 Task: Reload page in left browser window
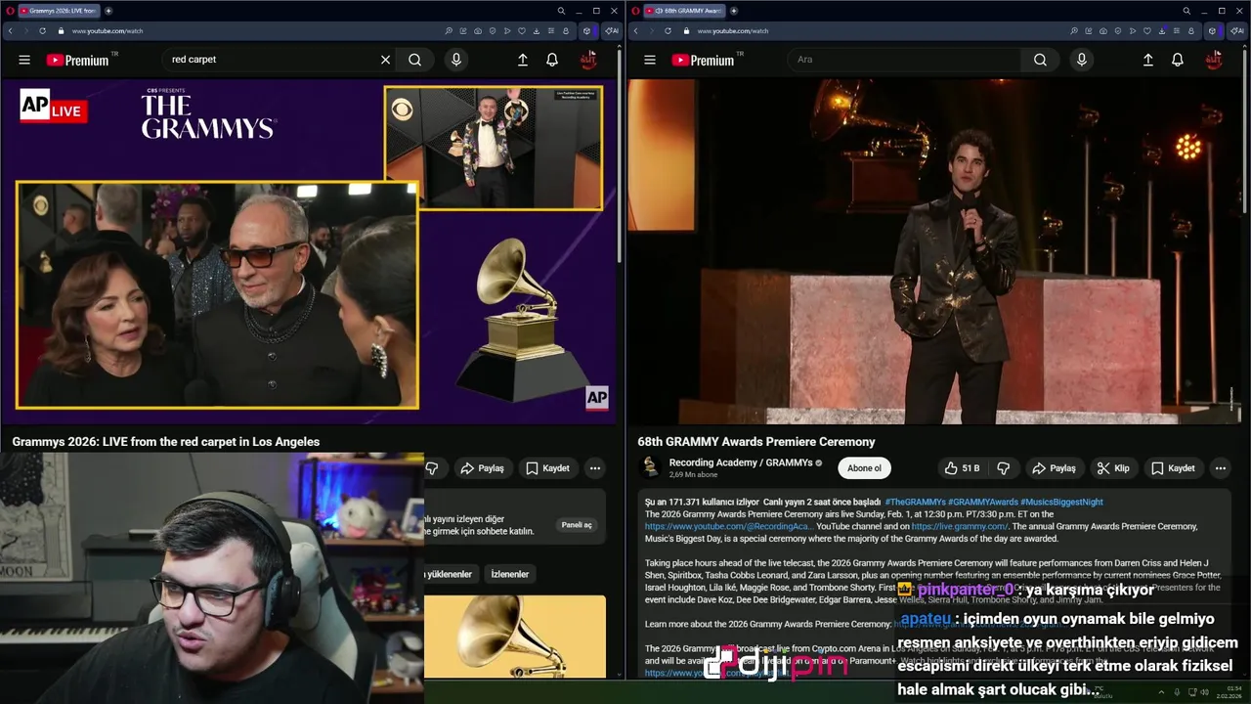tap(42, 30)
